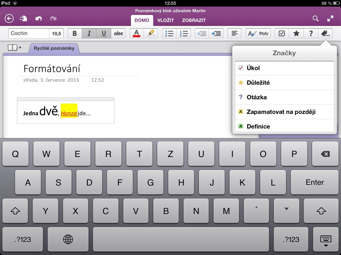Enter fullscreen with the expand arrows icon
The width and height of the screenshot is (341, 255).
point(330,19)
